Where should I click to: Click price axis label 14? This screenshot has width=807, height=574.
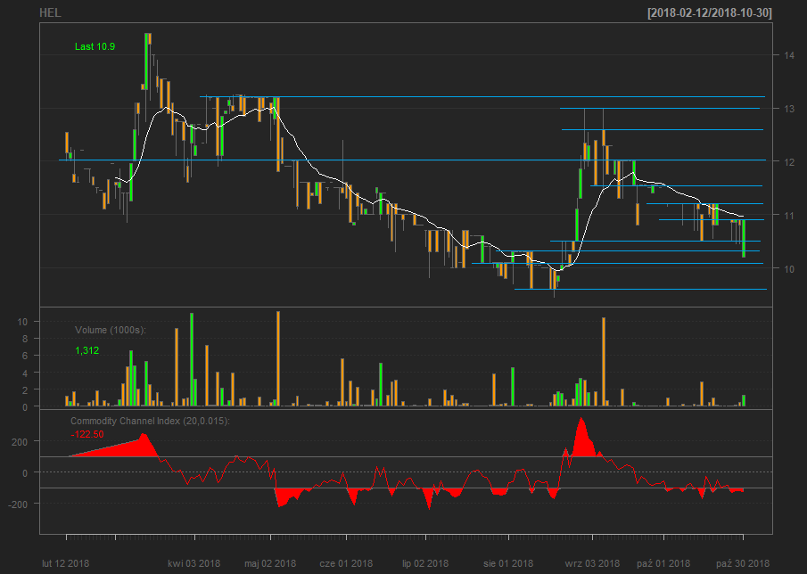tap(789, 55)
